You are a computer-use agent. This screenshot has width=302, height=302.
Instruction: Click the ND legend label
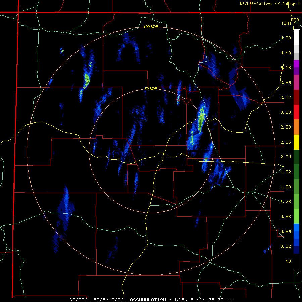click(288, 261)
